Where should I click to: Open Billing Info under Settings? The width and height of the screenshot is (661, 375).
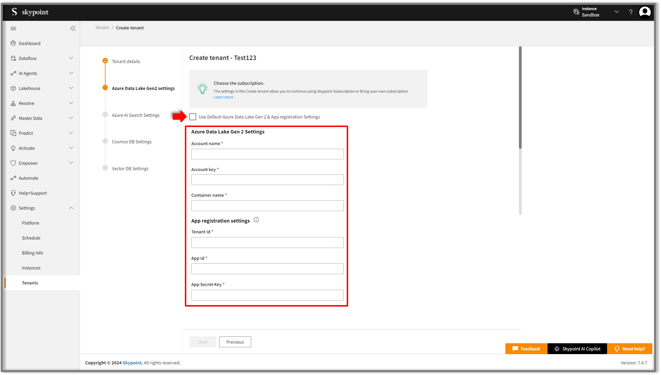coord(32,253)
